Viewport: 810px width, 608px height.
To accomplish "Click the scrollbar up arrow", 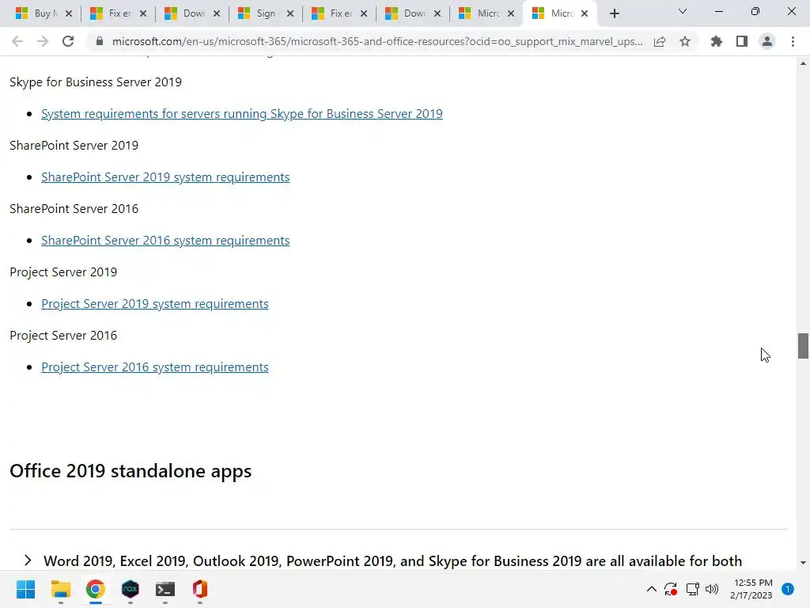I will click(803, 63).
